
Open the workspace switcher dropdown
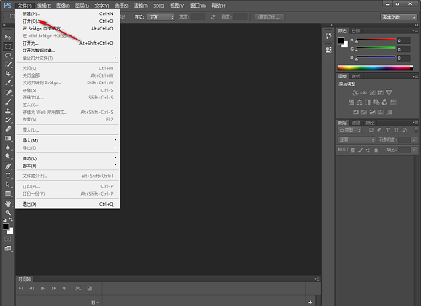398,18
